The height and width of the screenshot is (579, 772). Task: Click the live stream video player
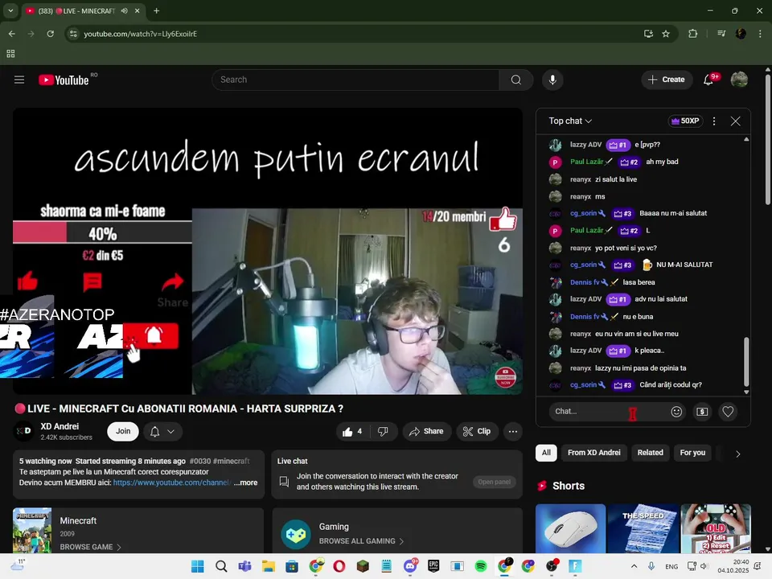pyautogui.click(x=267, y=251)
